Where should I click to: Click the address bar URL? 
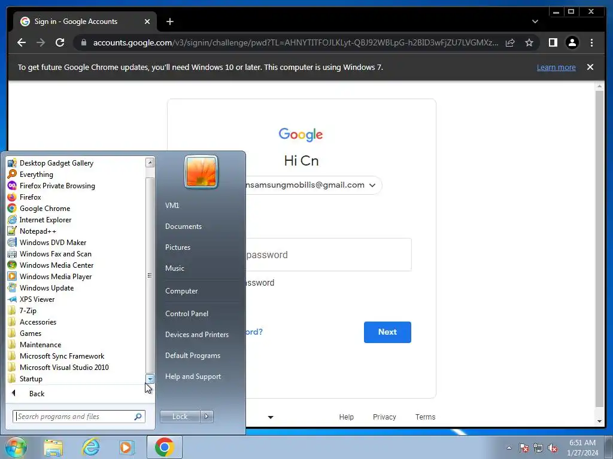(x=296, y=42)
